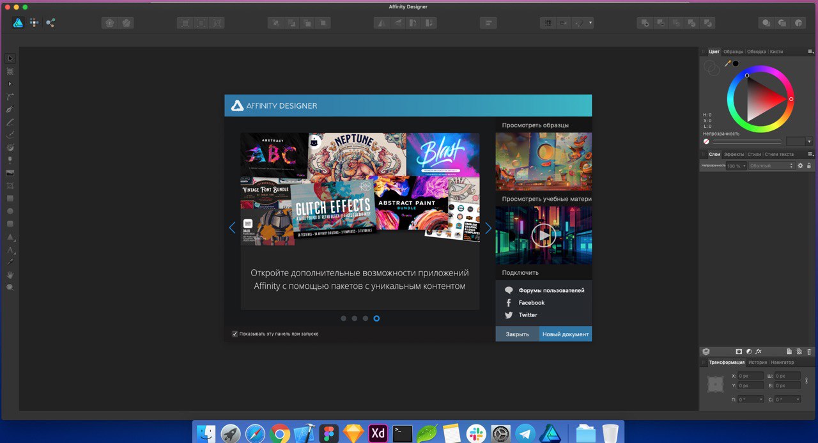Open the blend mode Обычный dropdown
This screenshot has height=443, width=818.
771,166
